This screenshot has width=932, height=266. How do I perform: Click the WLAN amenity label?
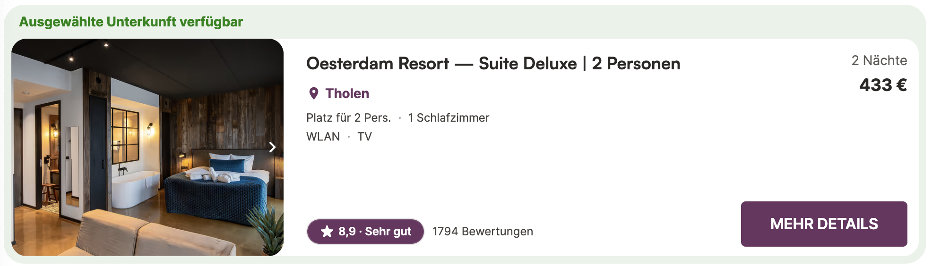pyautogui.click(x=323, y=137)
